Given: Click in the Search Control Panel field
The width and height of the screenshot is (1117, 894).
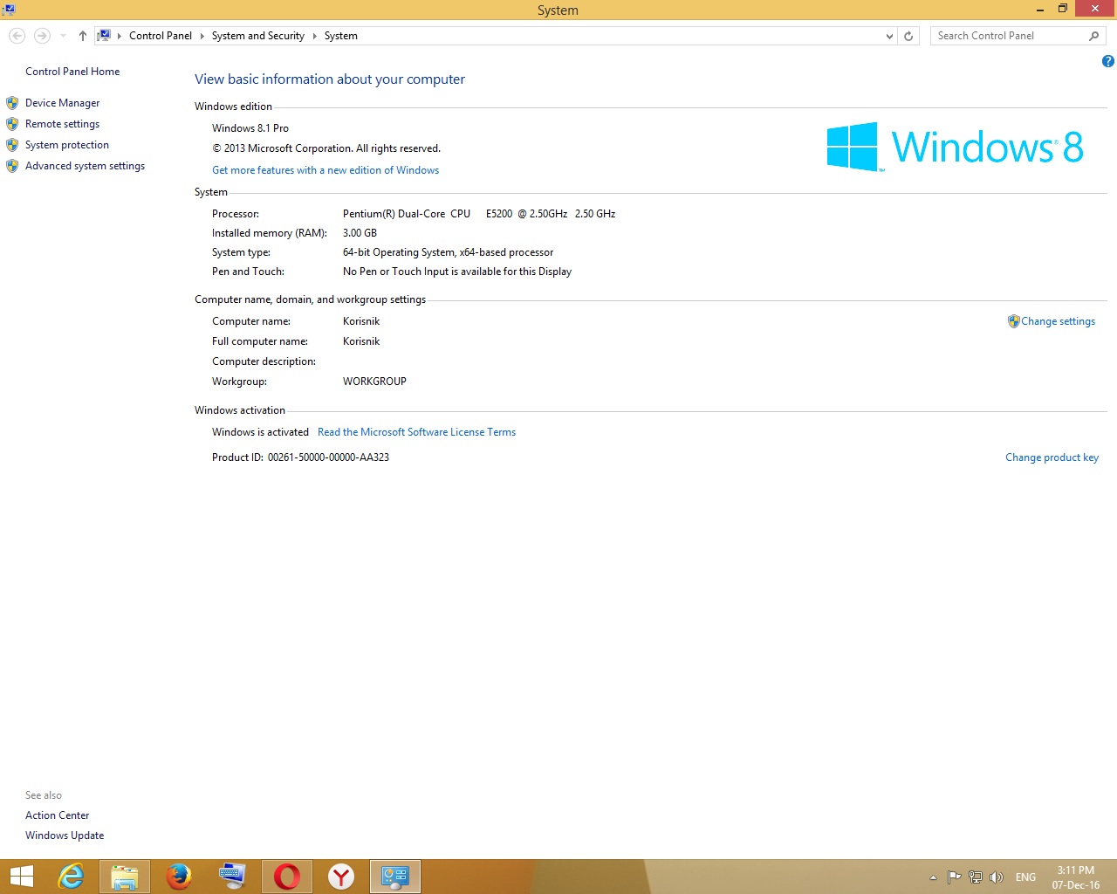Looking at the screenshot, I should pos(1009,36).
